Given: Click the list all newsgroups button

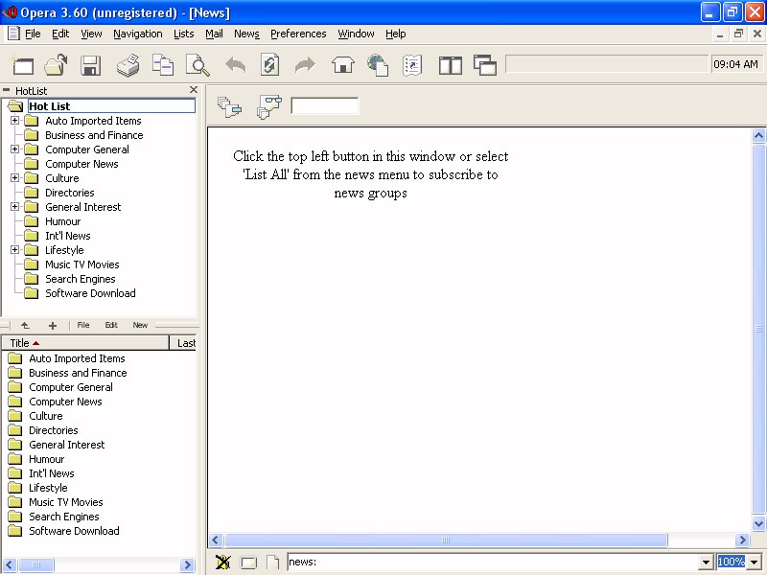Looking at the screenshot, I should coord(229,106).
